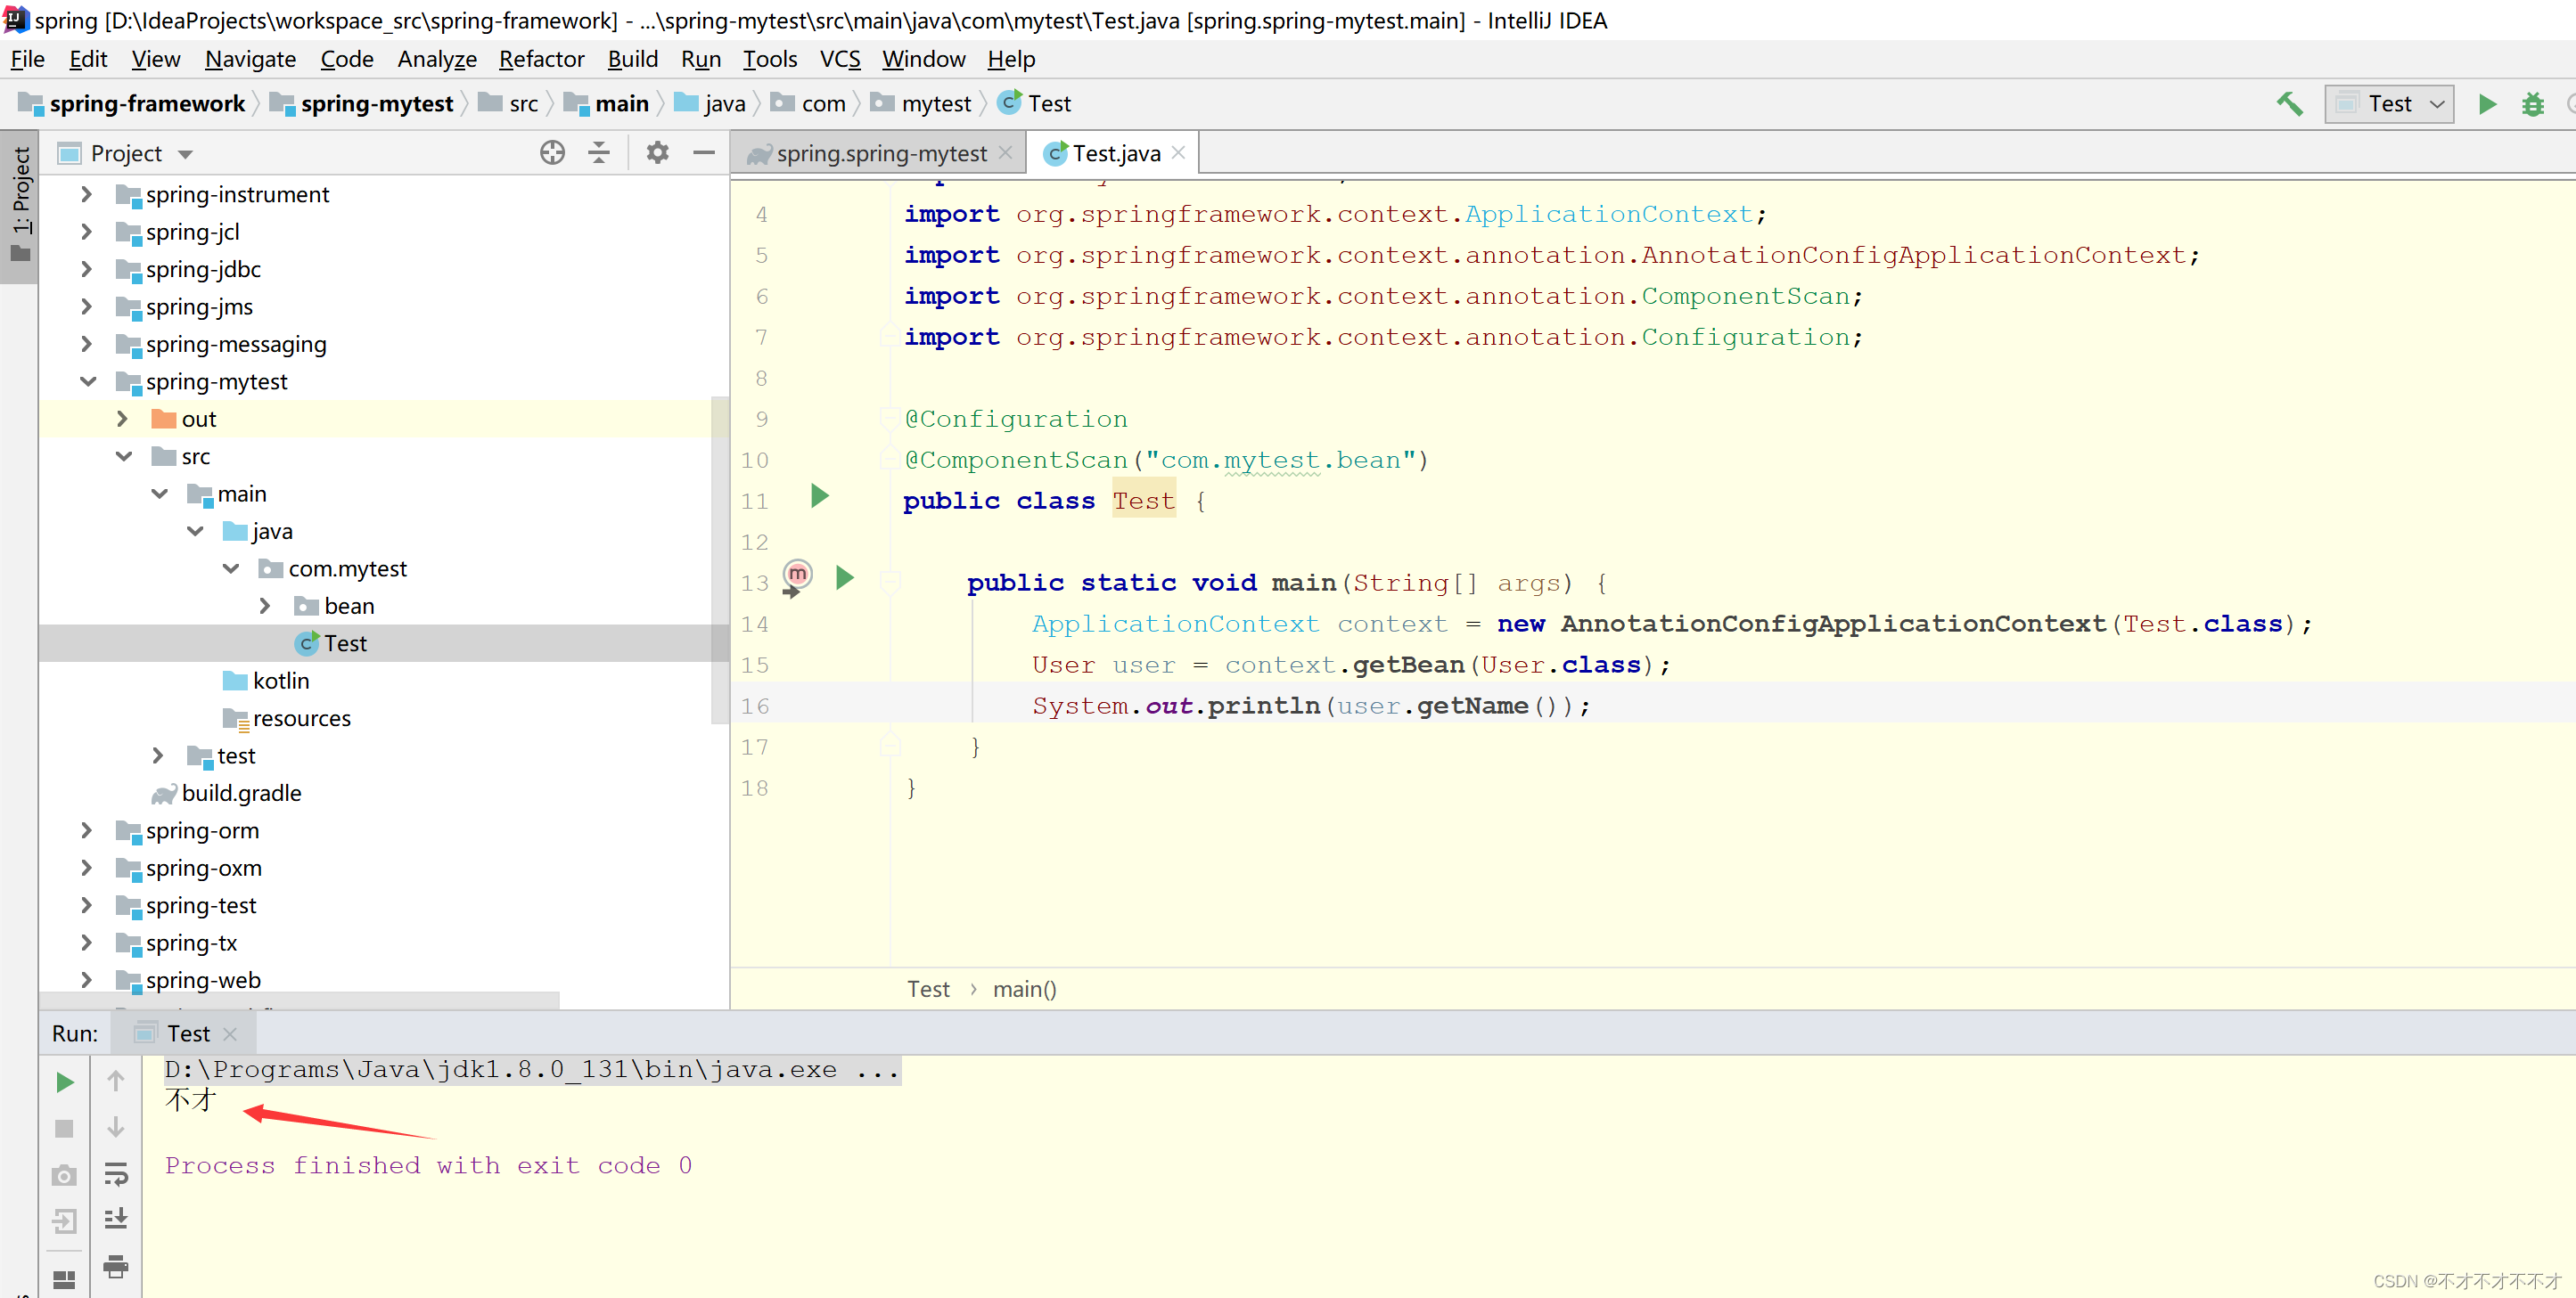The height and width of the screenshot is (1298, 2576).
Task: Open the Analyze menu
Action: click(437, 59)
